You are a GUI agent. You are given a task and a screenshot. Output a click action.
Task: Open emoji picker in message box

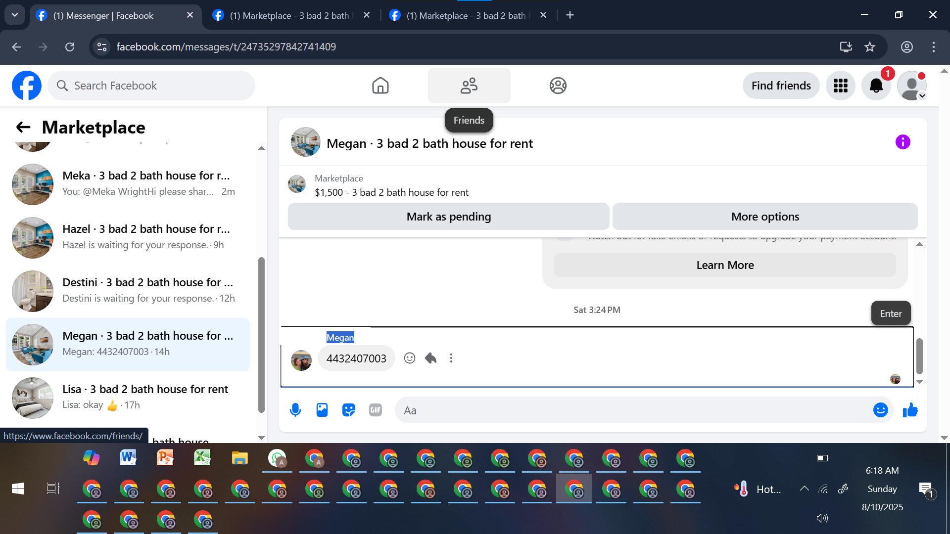880,410
